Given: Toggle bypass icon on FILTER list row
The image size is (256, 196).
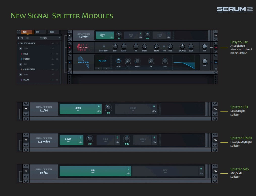Looking at the screenshot, I should 53,59.
